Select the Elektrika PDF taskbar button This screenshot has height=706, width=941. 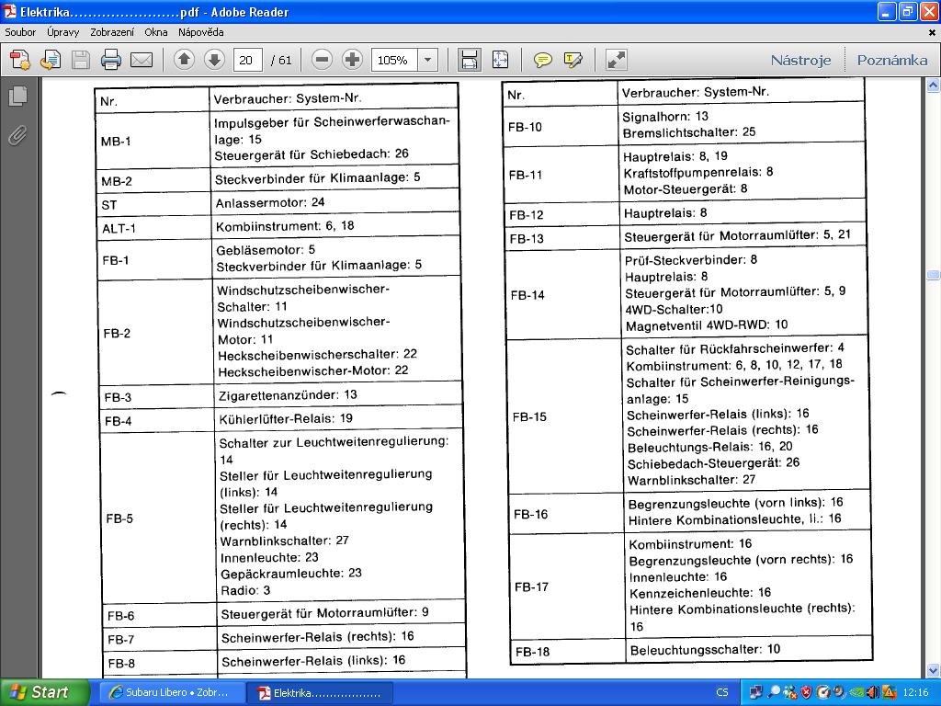tap(320, 693)
